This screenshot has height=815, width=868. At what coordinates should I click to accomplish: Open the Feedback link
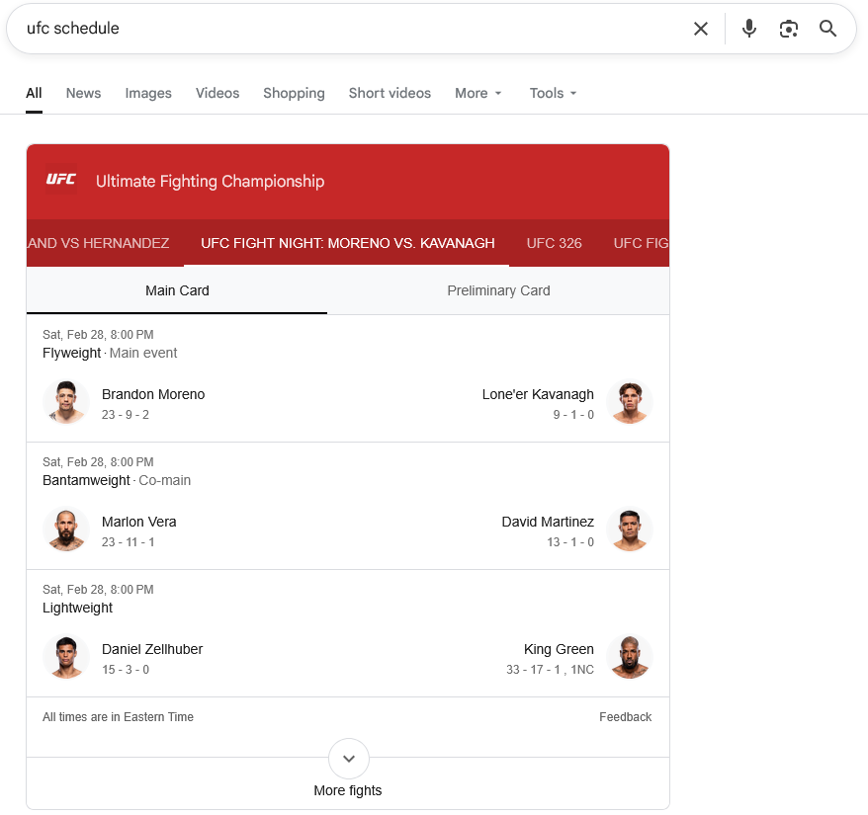625,717
